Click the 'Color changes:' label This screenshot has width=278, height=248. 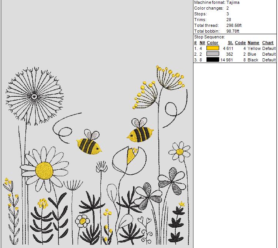[209, 8]
